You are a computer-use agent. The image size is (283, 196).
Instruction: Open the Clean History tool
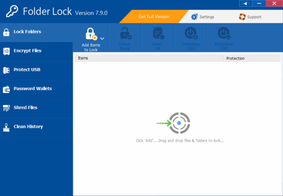[x=28, y=127]
